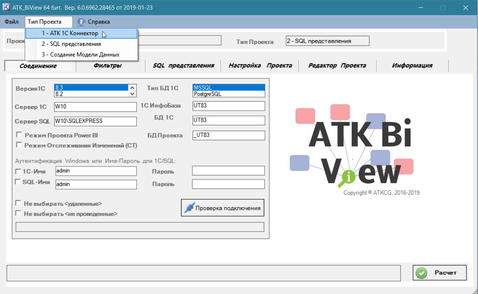478x294 pixels.
Task: Click the ATK_BiView app icon in title bar
Action: [6, 7]
